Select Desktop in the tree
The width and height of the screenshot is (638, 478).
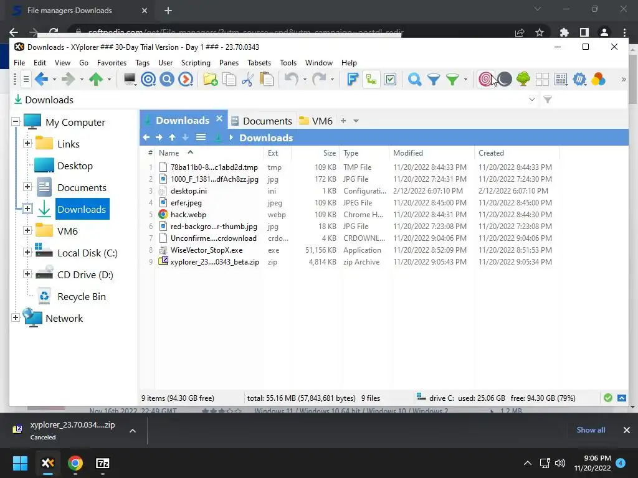[x=75, y=166]
